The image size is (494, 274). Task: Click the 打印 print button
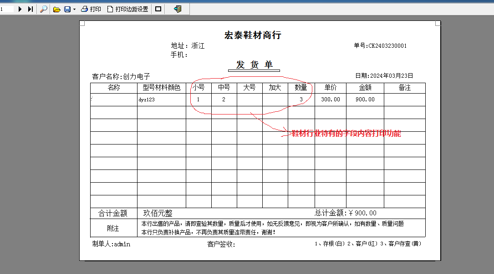click(91, 9)
